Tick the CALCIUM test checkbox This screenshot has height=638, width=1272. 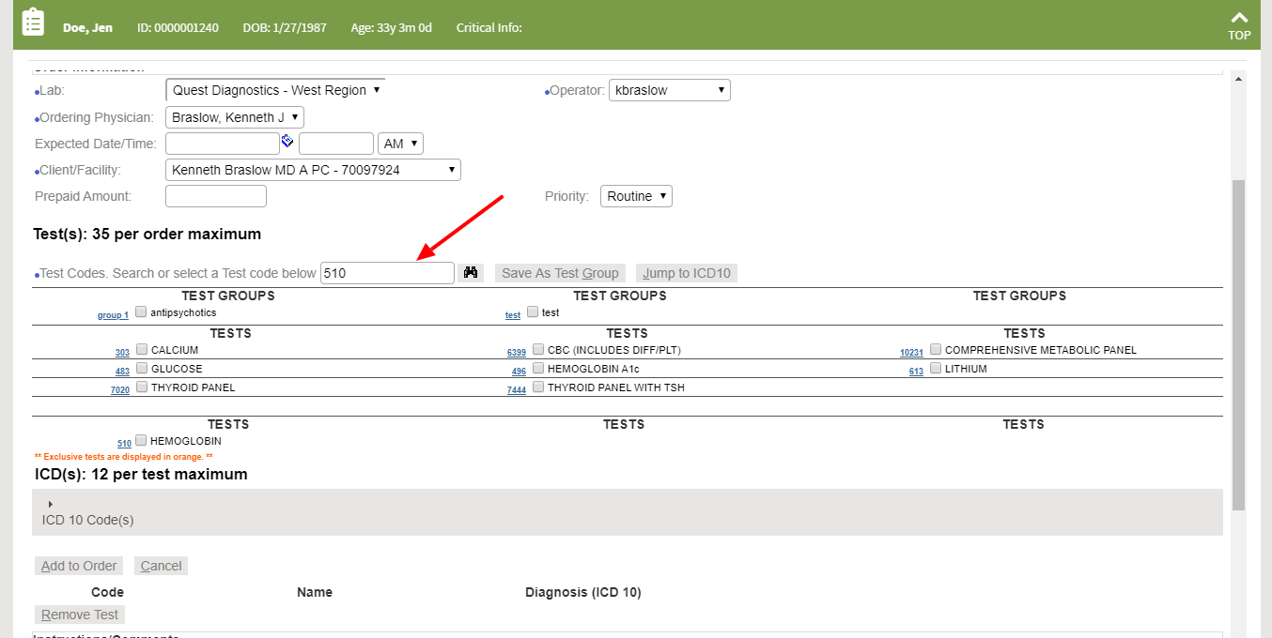pos(142,349)
